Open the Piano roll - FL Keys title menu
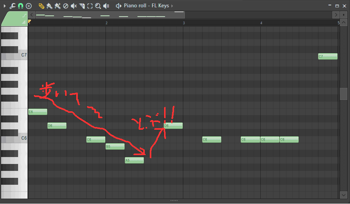Screen dimensions: 350x204 point(146,5)
